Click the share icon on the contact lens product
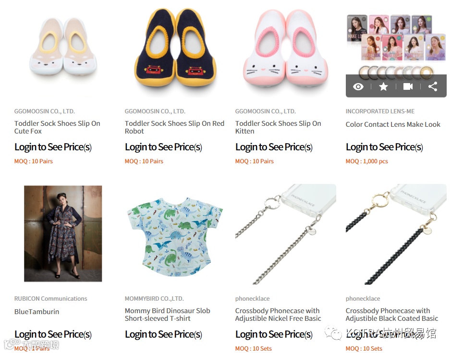Viewport: 451px width, 353px height. [433, 86]
